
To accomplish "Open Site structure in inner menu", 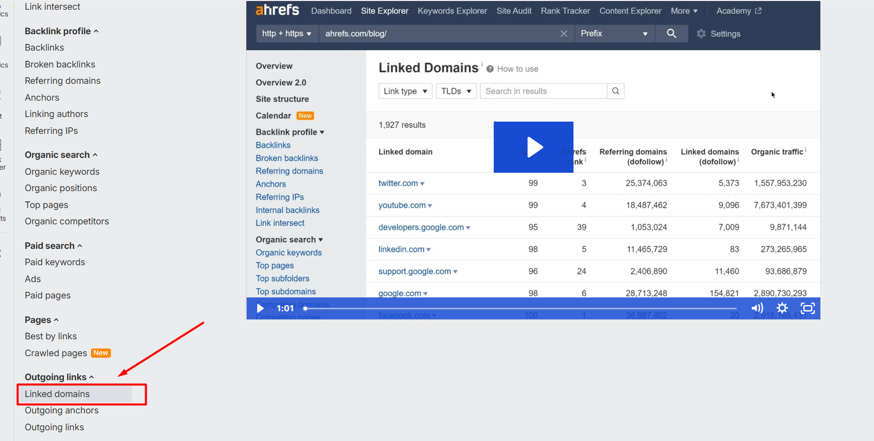I will 282,99.
